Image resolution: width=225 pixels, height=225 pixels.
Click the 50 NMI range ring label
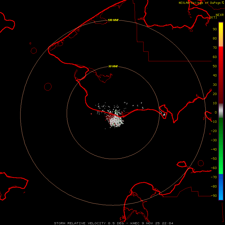point(113,66)
